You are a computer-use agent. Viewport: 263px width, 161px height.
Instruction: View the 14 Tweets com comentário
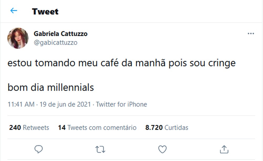click(97, 128)
